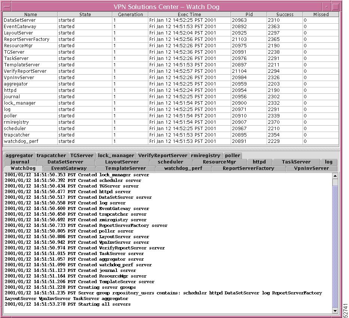Select the scheduler row name in table
Image resolution: width=349 pixels, height=318 pixels.
tap(15, 129)
